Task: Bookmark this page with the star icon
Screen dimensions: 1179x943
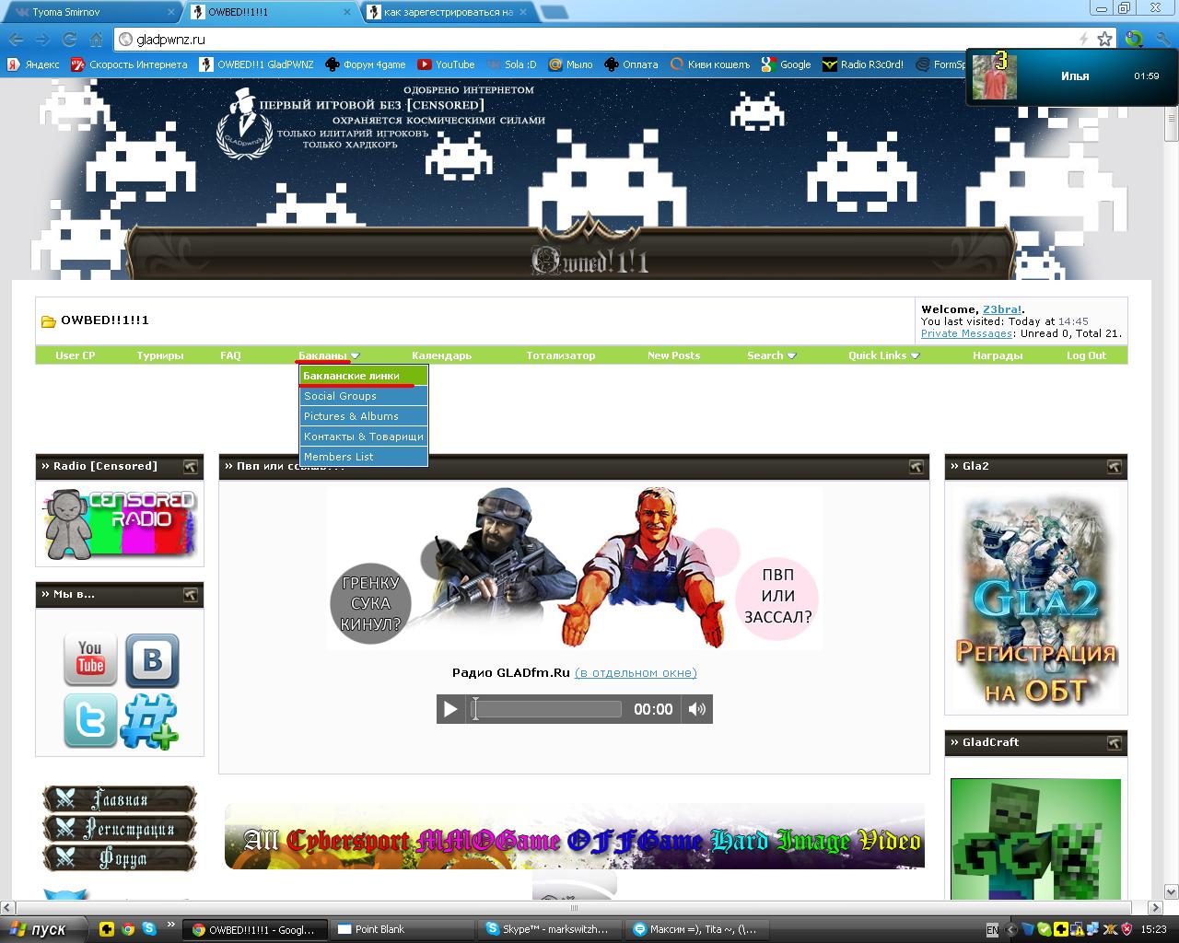Action: point(1104,40)
